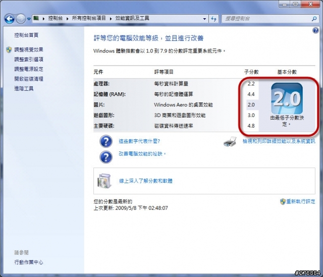Open 開啟磁碟清理 sidebar link
Screen dimensions: 323x277
coord(29,79)
